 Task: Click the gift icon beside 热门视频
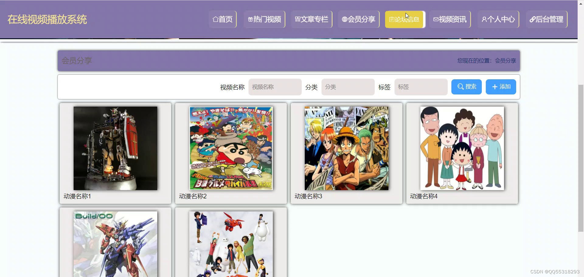(250, 19)
